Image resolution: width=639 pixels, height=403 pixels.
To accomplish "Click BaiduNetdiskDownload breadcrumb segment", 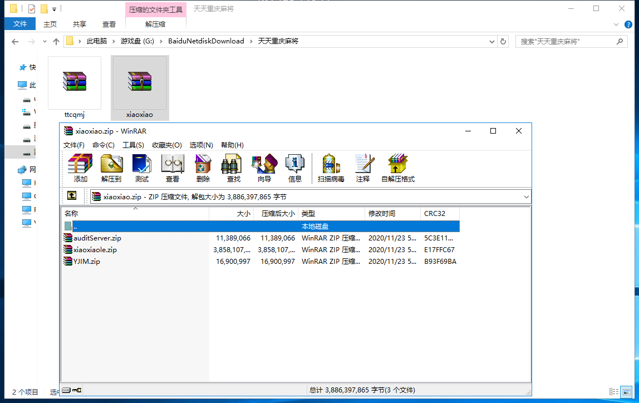I will point(206,41).
